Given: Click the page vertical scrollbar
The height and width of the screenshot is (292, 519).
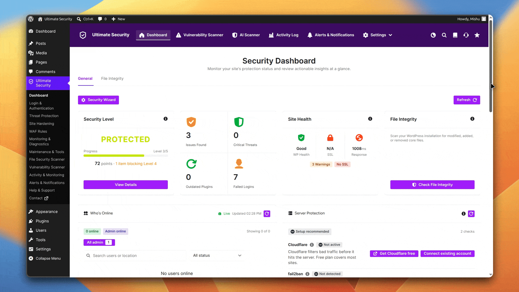Looking at the screenshot, I should point(491,66).
